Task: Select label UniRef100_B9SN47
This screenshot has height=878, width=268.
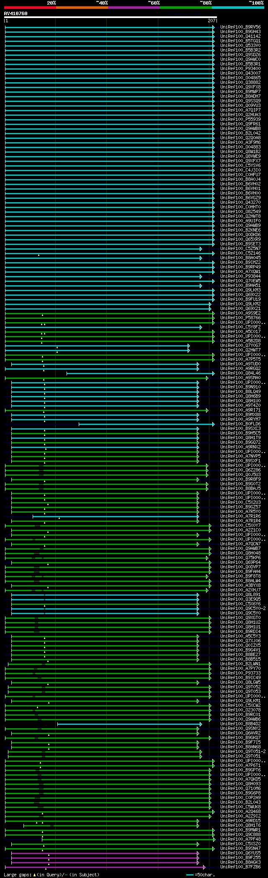Action: click(x=240, y=848)
